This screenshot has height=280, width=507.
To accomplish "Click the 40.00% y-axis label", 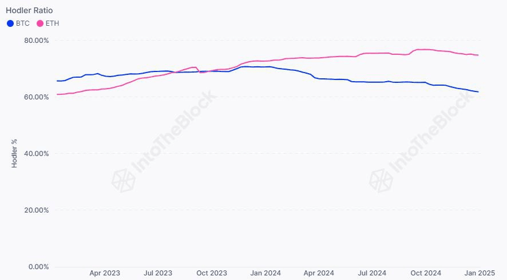I will pyautogui.click(x=36, y=153).
